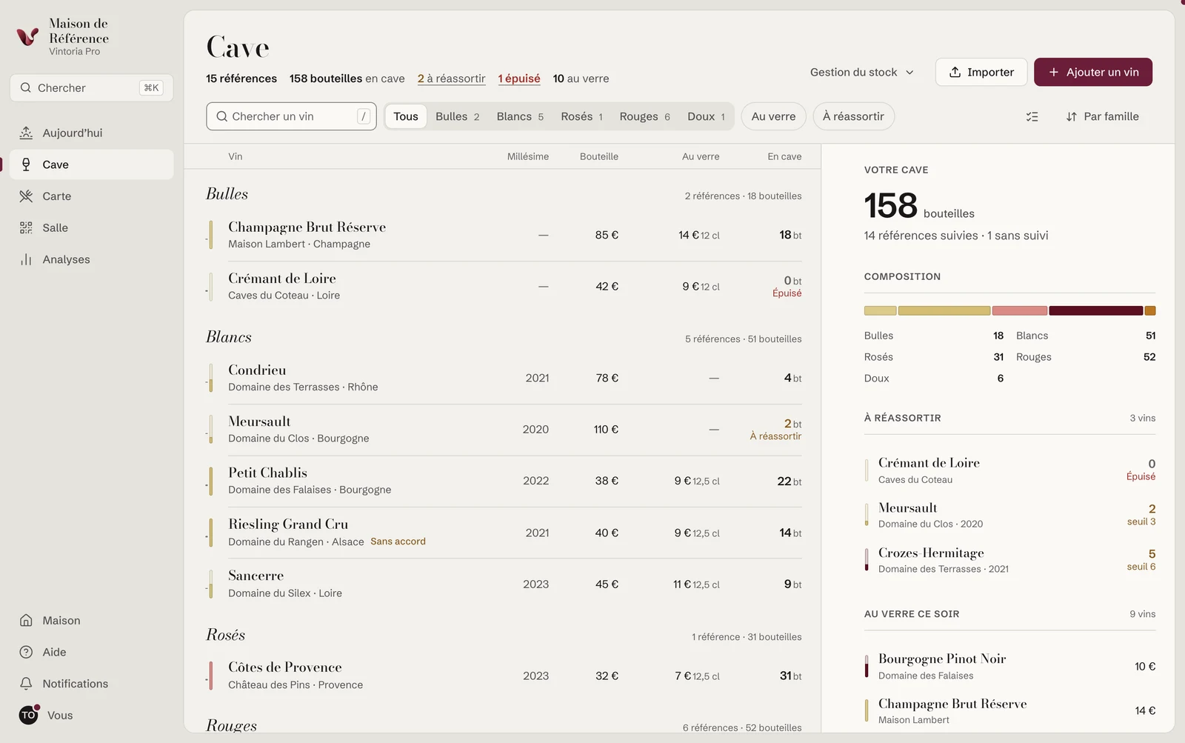Follow the '1 épuisé' link
Viewport: 1185px width, 743px height.
pyautogui.click(x=519, y=79)
